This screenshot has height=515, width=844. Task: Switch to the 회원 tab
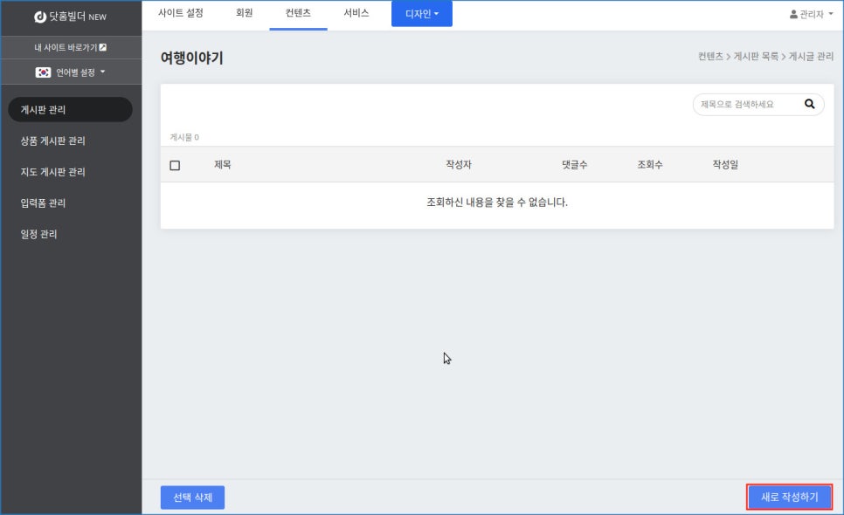coord(244,13)
